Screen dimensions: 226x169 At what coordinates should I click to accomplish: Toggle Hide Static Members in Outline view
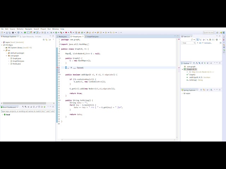[202, 63]
